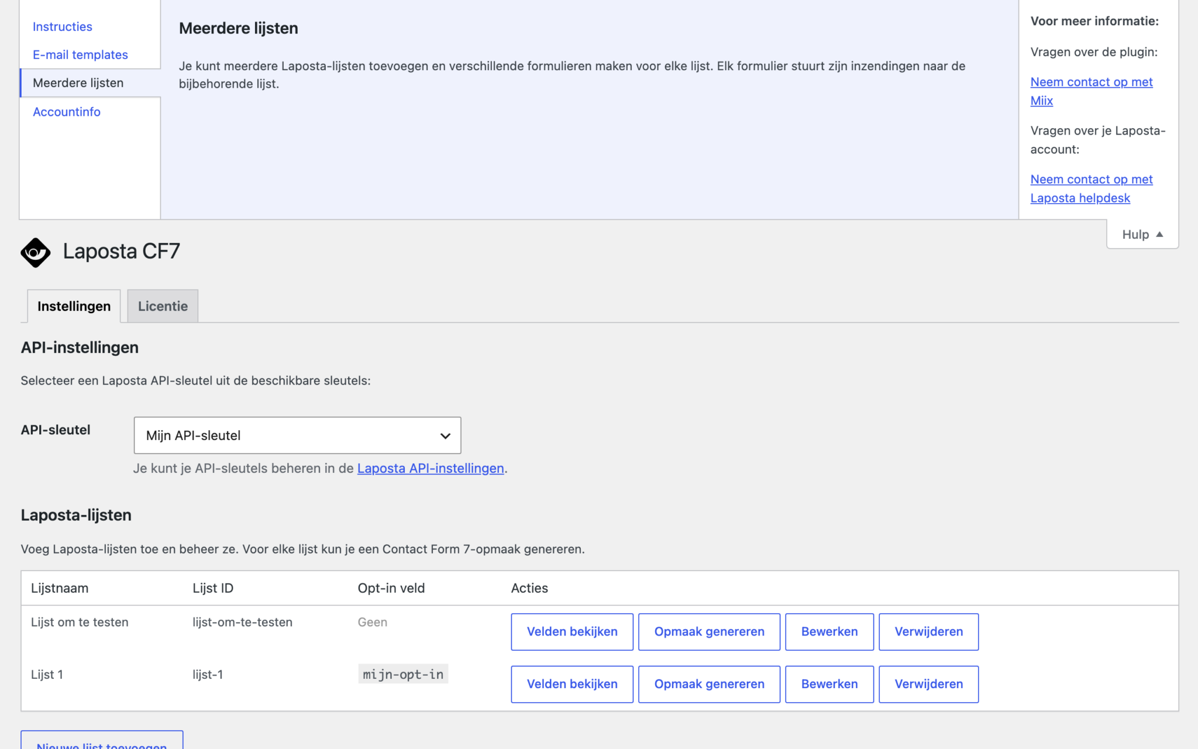The height and width of the screenshot is (749, 1198).
Task: Click the Laposta CF7 logo icon
Action: point(36,252)
